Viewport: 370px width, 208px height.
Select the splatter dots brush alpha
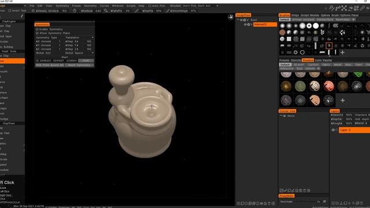(x=342, y=32)
